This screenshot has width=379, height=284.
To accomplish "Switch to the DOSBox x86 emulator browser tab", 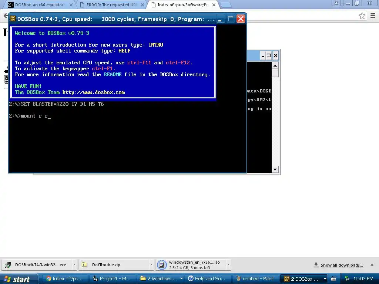I will tap(40, 4).
